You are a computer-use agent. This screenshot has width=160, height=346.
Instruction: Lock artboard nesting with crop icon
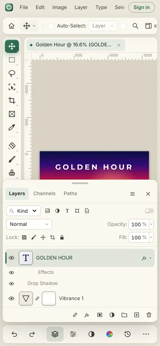53,237
